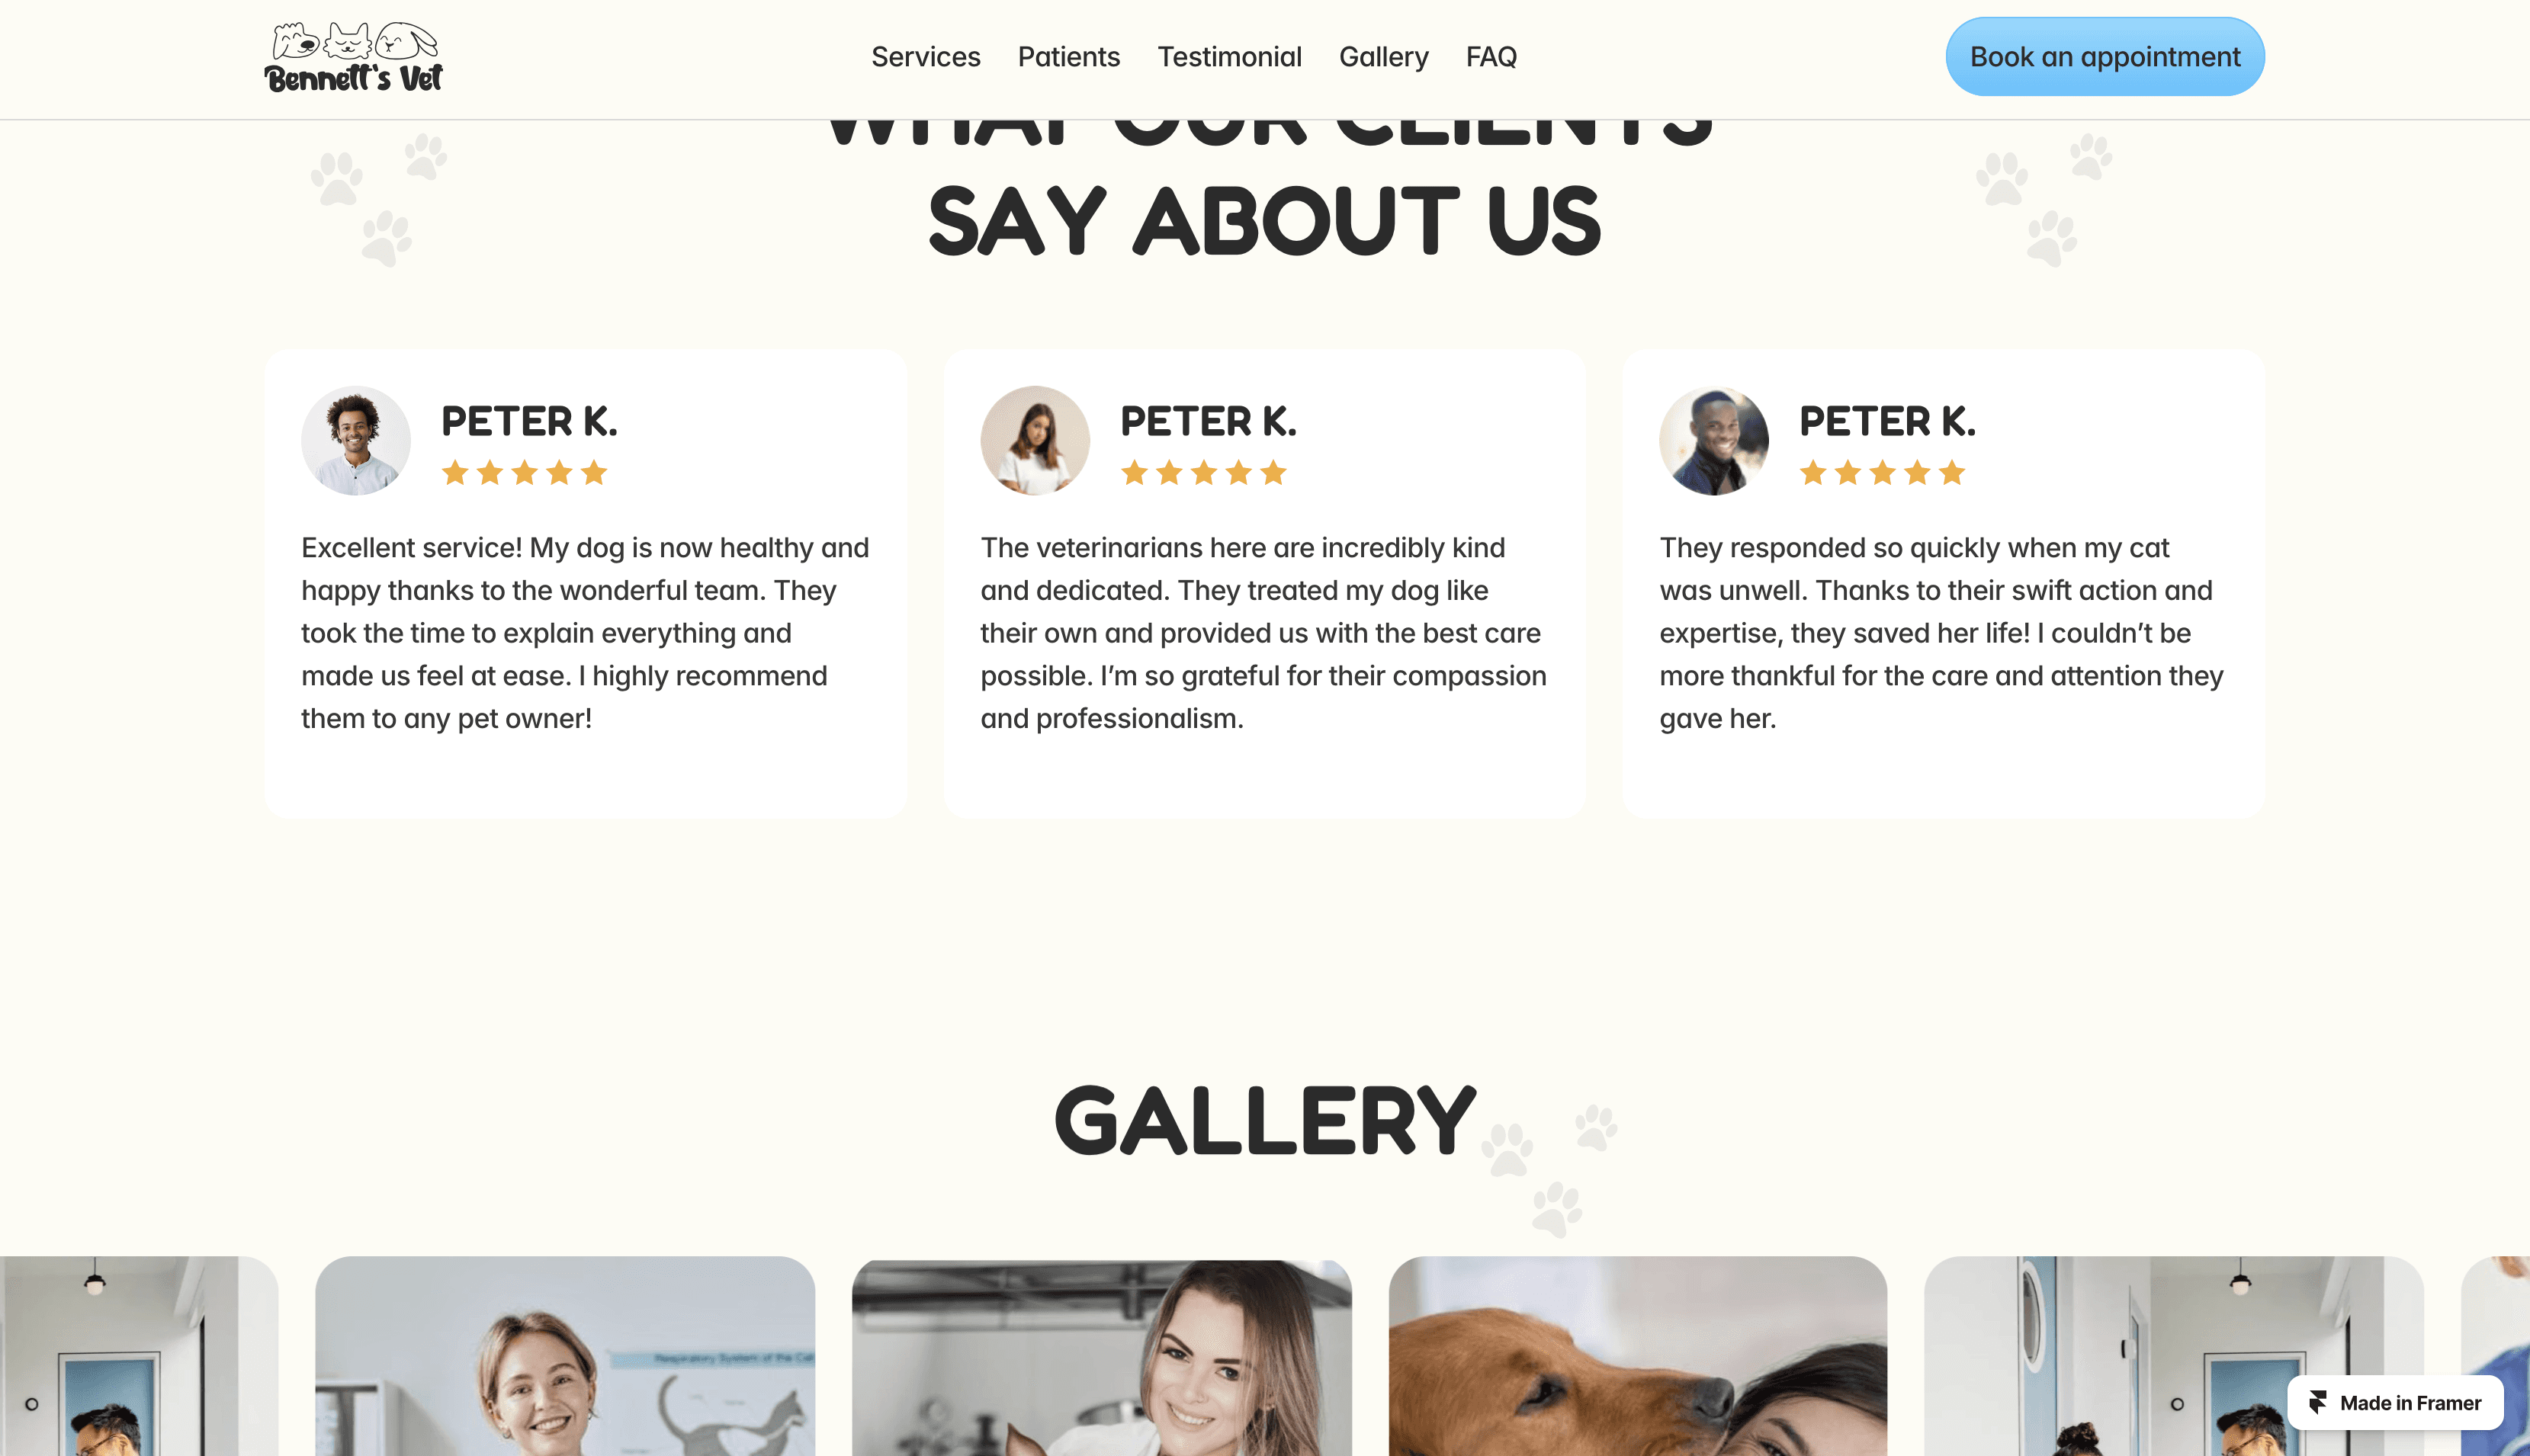Open gallery photo of brown dog nuzzling woman
The height and width of the screenshot is (1456, 2530).
[x=1638, y=1356]
